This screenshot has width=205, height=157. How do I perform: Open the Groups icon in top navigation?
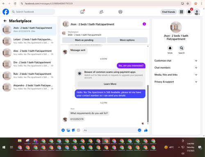121,12
